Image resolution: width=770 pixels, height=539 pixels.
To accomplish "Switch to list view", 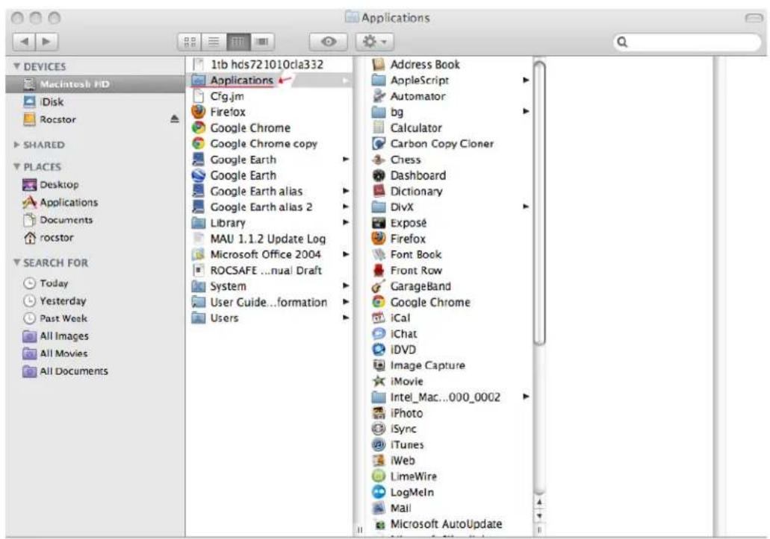I will point(214,42).
